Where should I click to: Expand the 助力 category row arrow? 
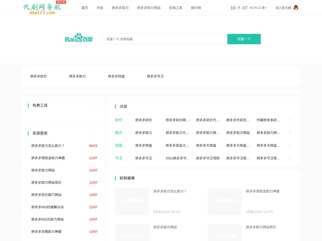pos(290,133)
